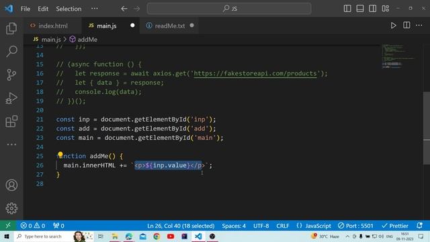Click the addMe function name on line 25
Screen dimensions: 430x242
pos(99,156)
